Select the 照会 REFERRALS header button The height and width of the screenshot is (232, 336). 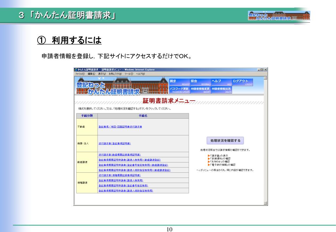[201, 82]
